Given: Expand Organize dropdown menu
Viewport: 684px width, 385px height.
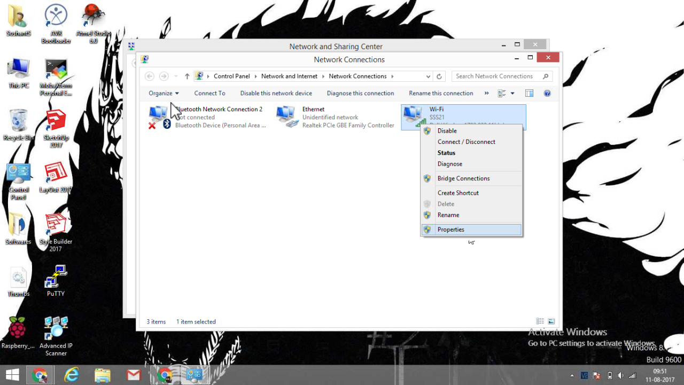Looking at the screenshot, I should coord(164,93).
